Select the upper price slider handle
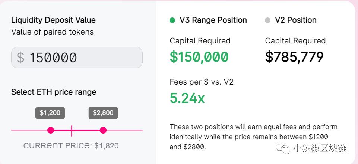 [x=103, y=130]
